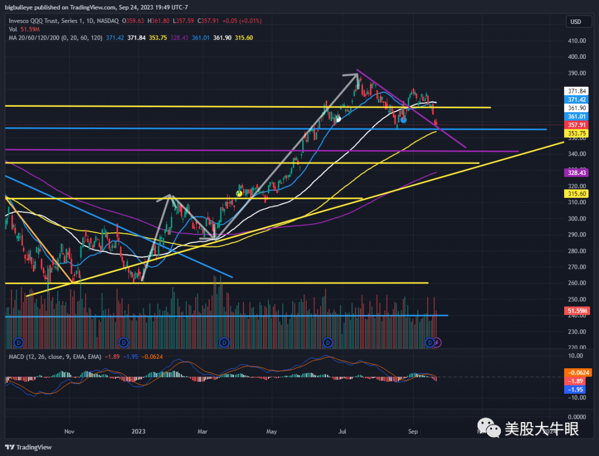Click the Nov label on time axis
The height and width of the screenshot is (456, 599).
(69, 432)
